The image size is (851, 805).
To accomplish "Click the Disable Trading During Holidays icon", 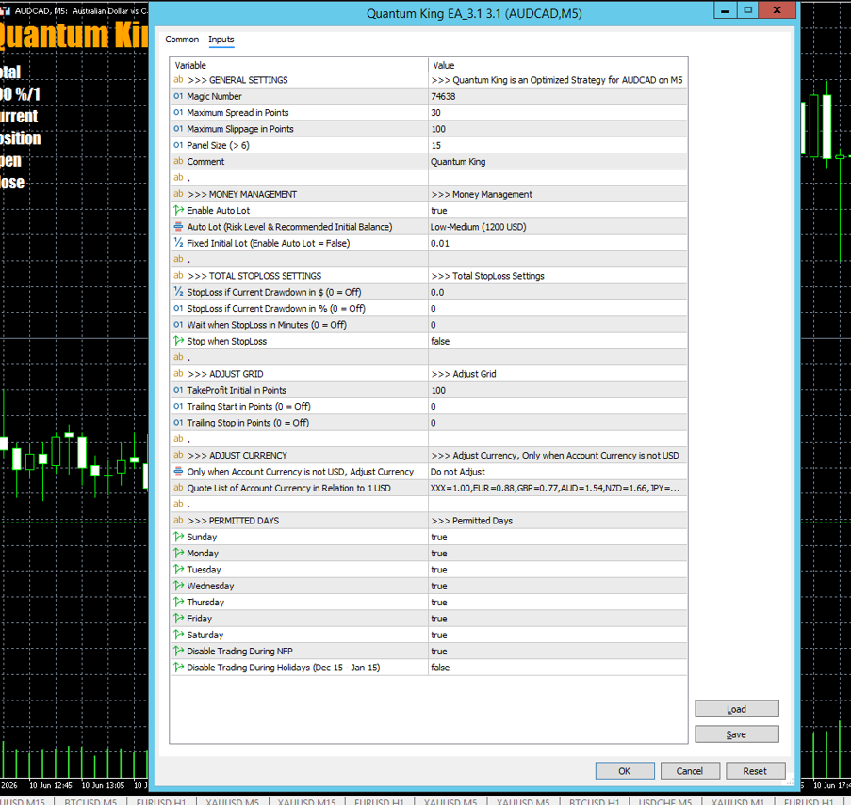I will tap(178, 668).
